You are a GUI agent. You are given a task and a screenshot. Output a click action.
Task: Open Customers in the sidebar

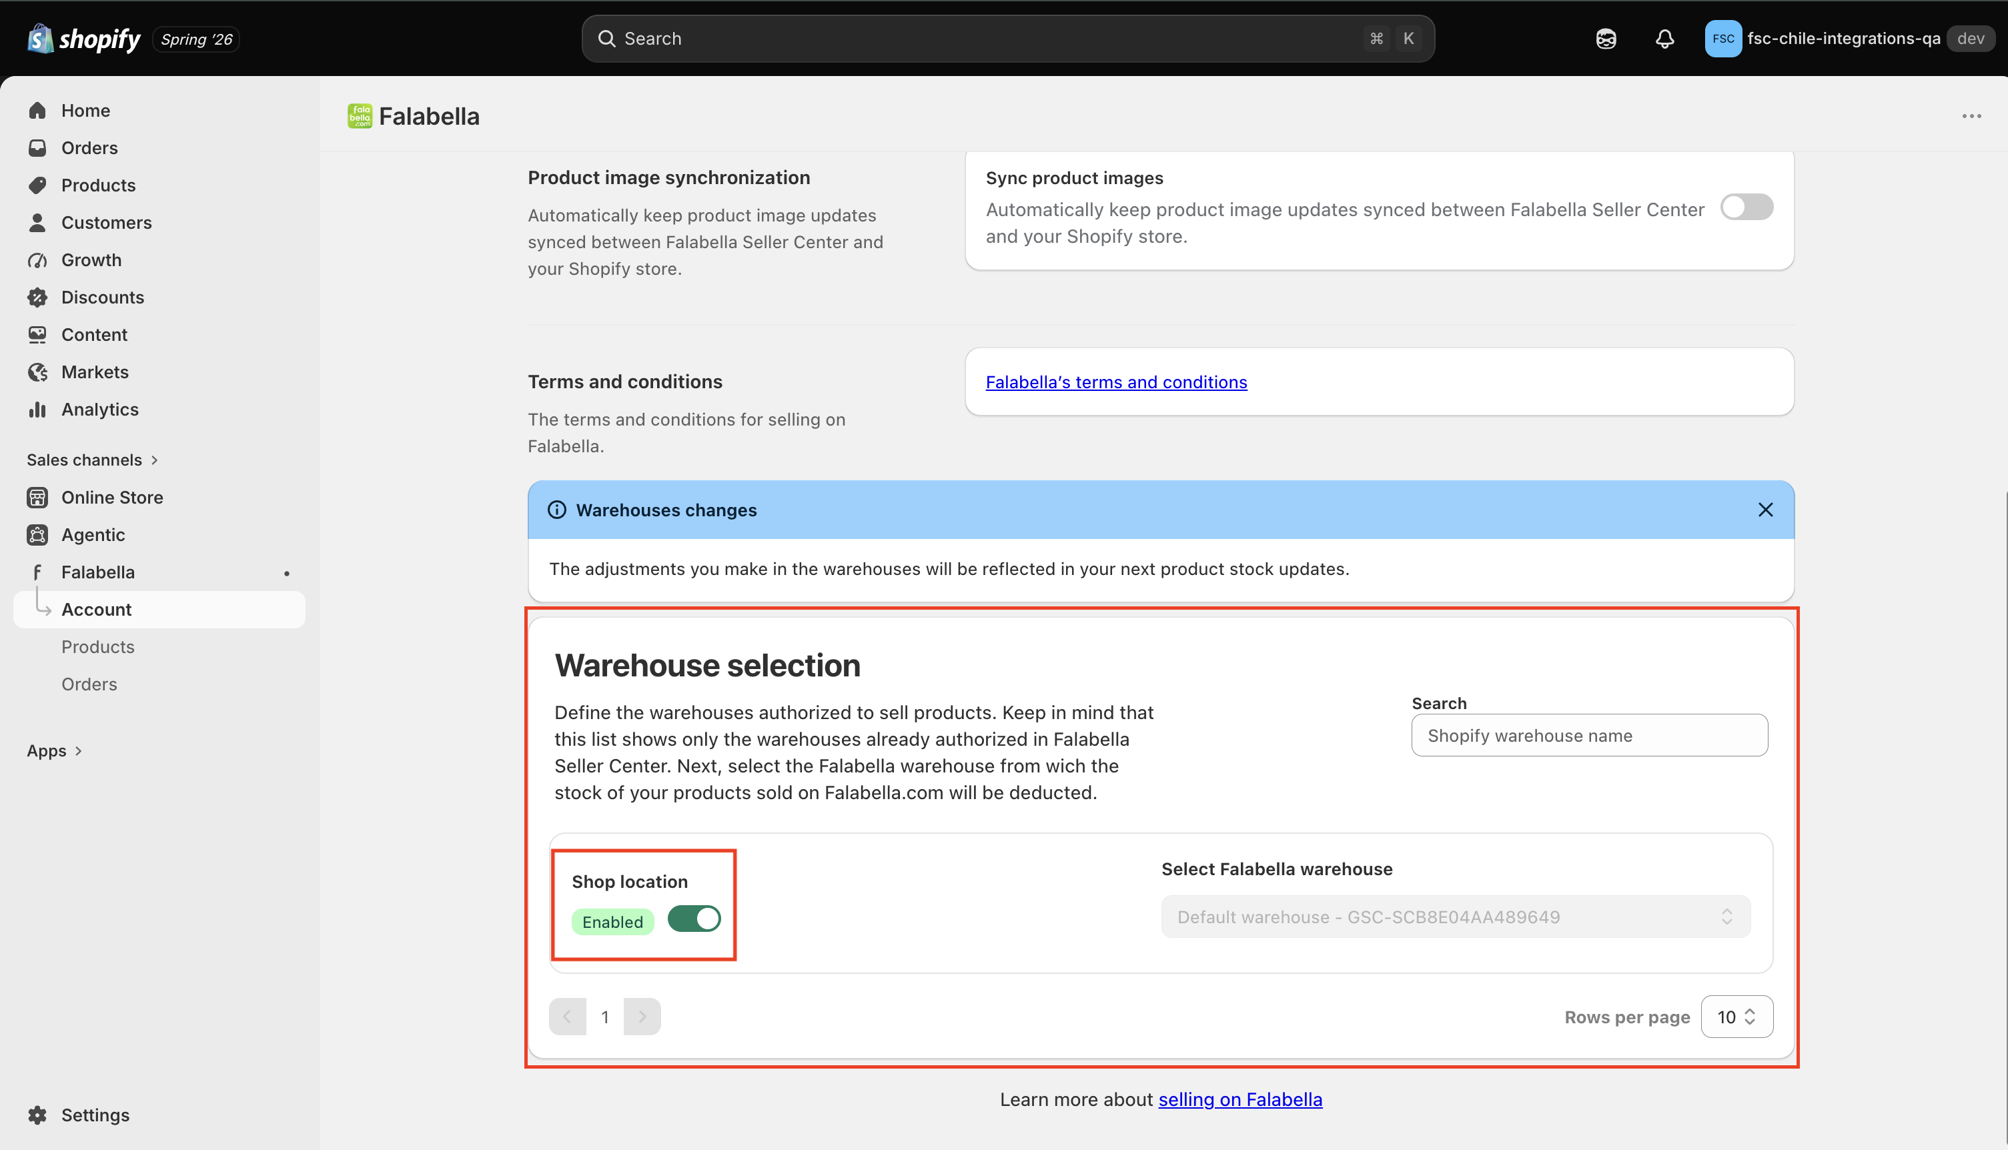107,223
